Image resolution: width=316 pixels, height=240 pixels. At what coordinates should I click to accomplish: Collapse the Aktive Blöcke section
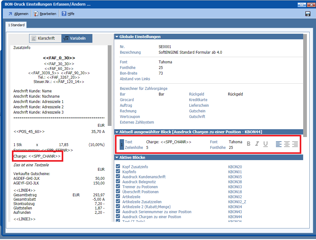117,158
